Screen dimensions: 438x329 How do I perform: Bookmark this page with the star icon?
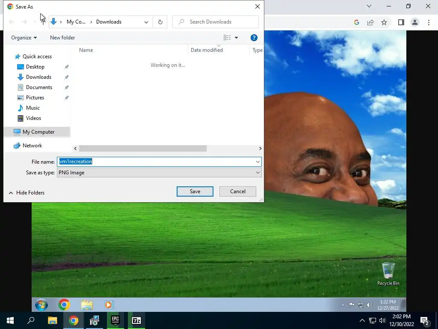pyautogui.click(x=384, y=22)
